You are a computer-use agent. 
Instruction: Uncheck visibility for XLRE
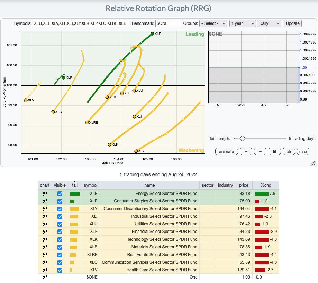[x=60, y=255]
